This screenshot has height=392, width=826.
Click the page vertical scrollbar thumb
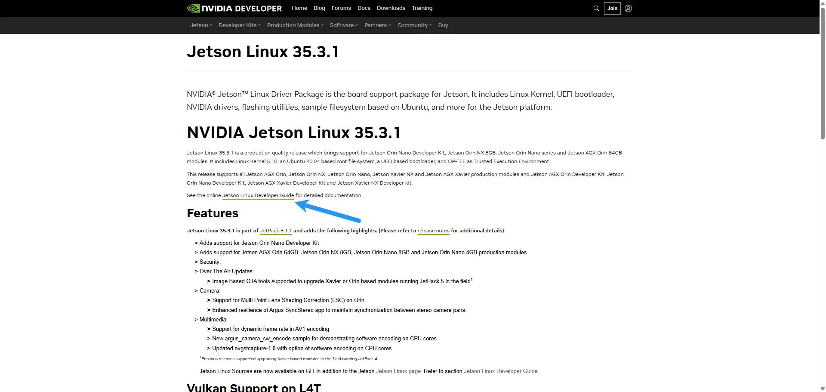[x=823, y=72]
